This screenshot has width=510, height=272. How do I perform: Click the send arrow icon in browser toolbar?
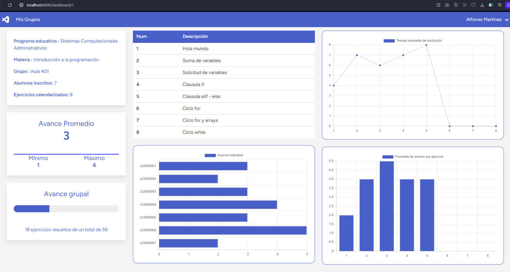click(465, 5)
